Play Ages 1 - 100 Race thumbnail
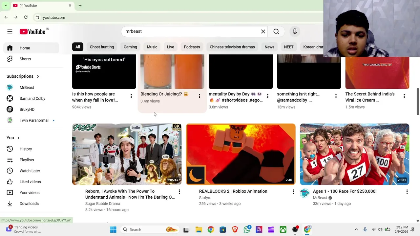The height and width of the screenshot is (236, 420). pos(354,154)
